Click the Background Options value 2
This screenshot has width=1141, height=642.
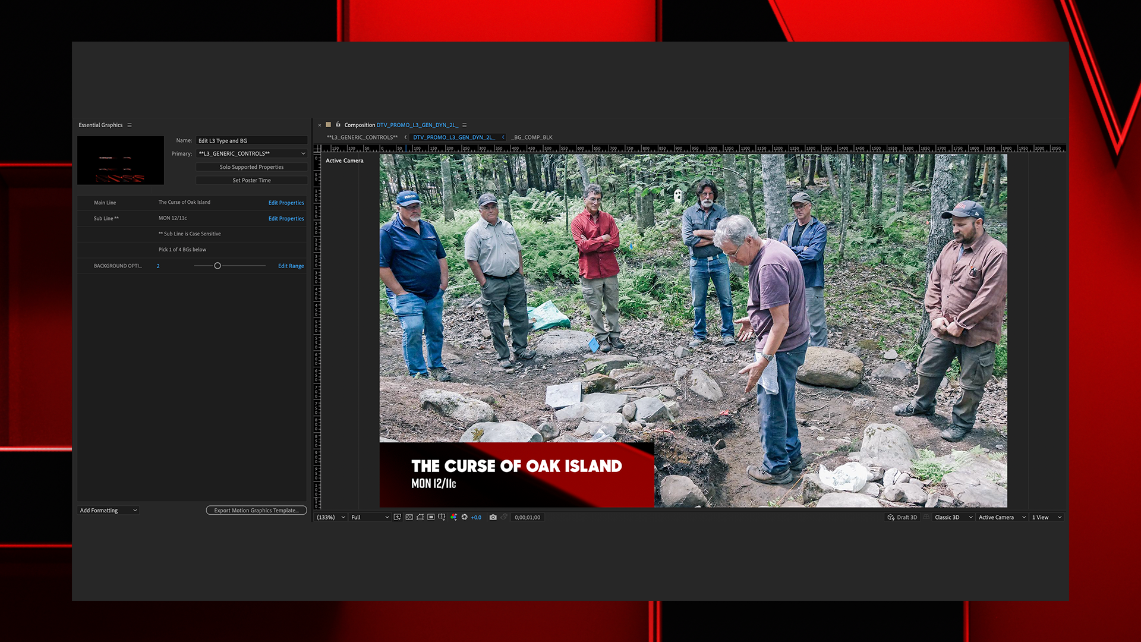click(158, 266)
